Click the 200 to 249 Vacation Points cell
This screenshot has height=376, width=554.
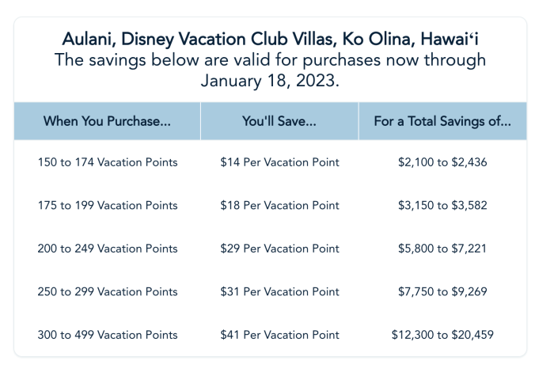pos(108,249)
